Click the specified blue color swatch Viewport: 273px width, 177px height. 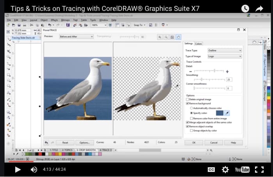click(x=219, y=113)
